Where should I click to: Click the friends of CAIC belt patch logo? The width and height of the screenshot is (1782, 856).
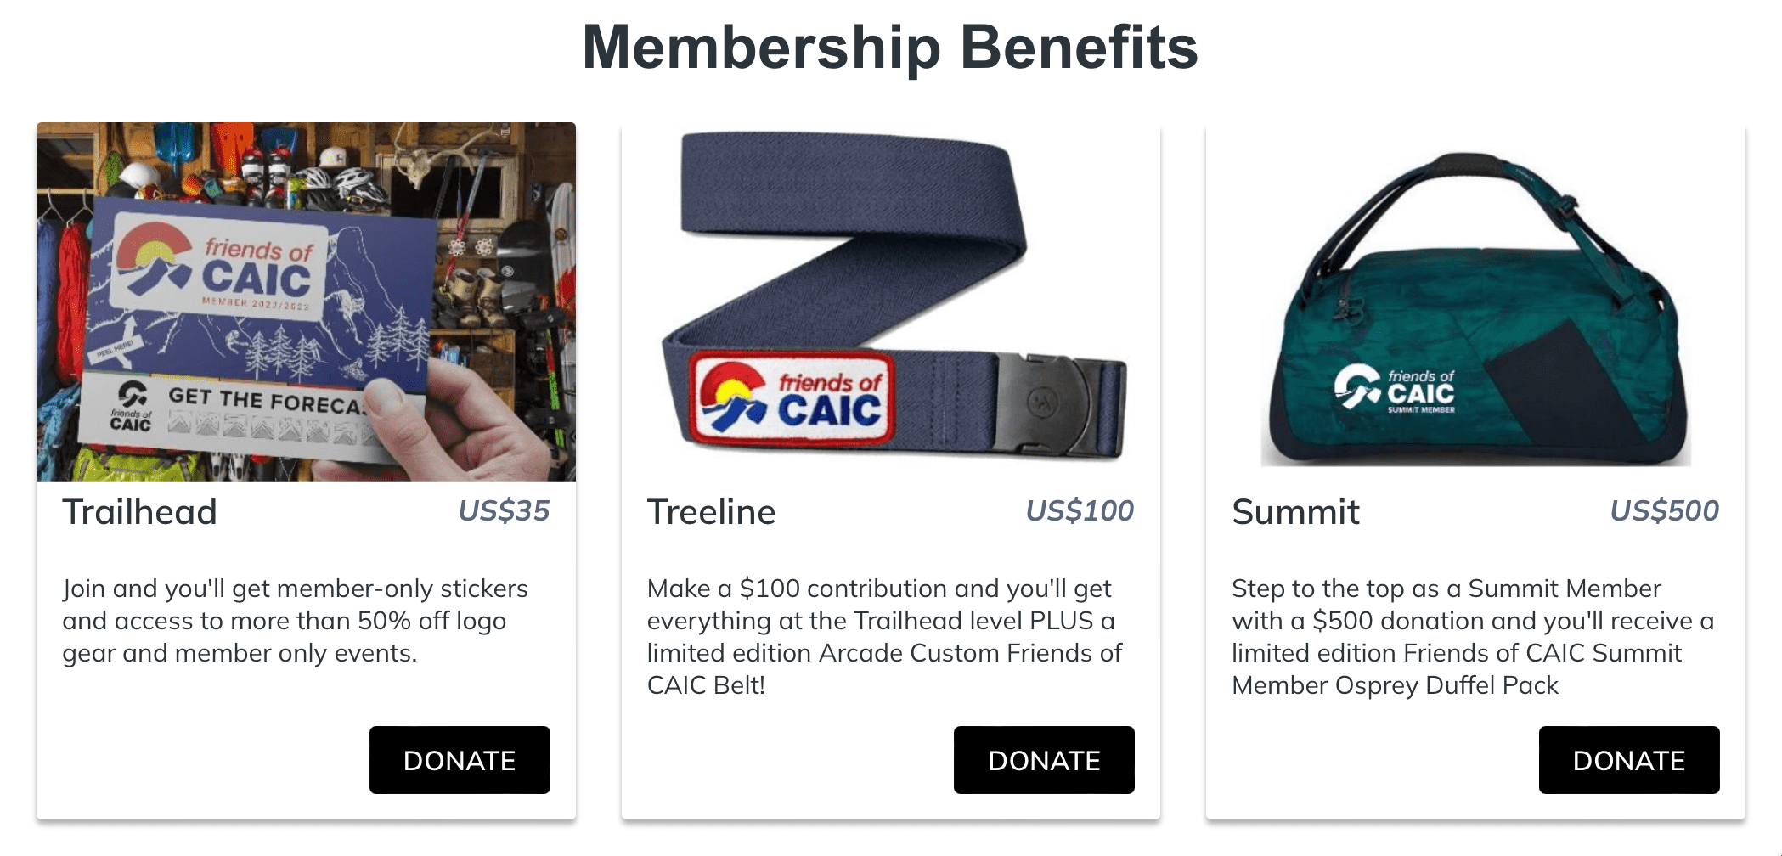coord(791,397)
